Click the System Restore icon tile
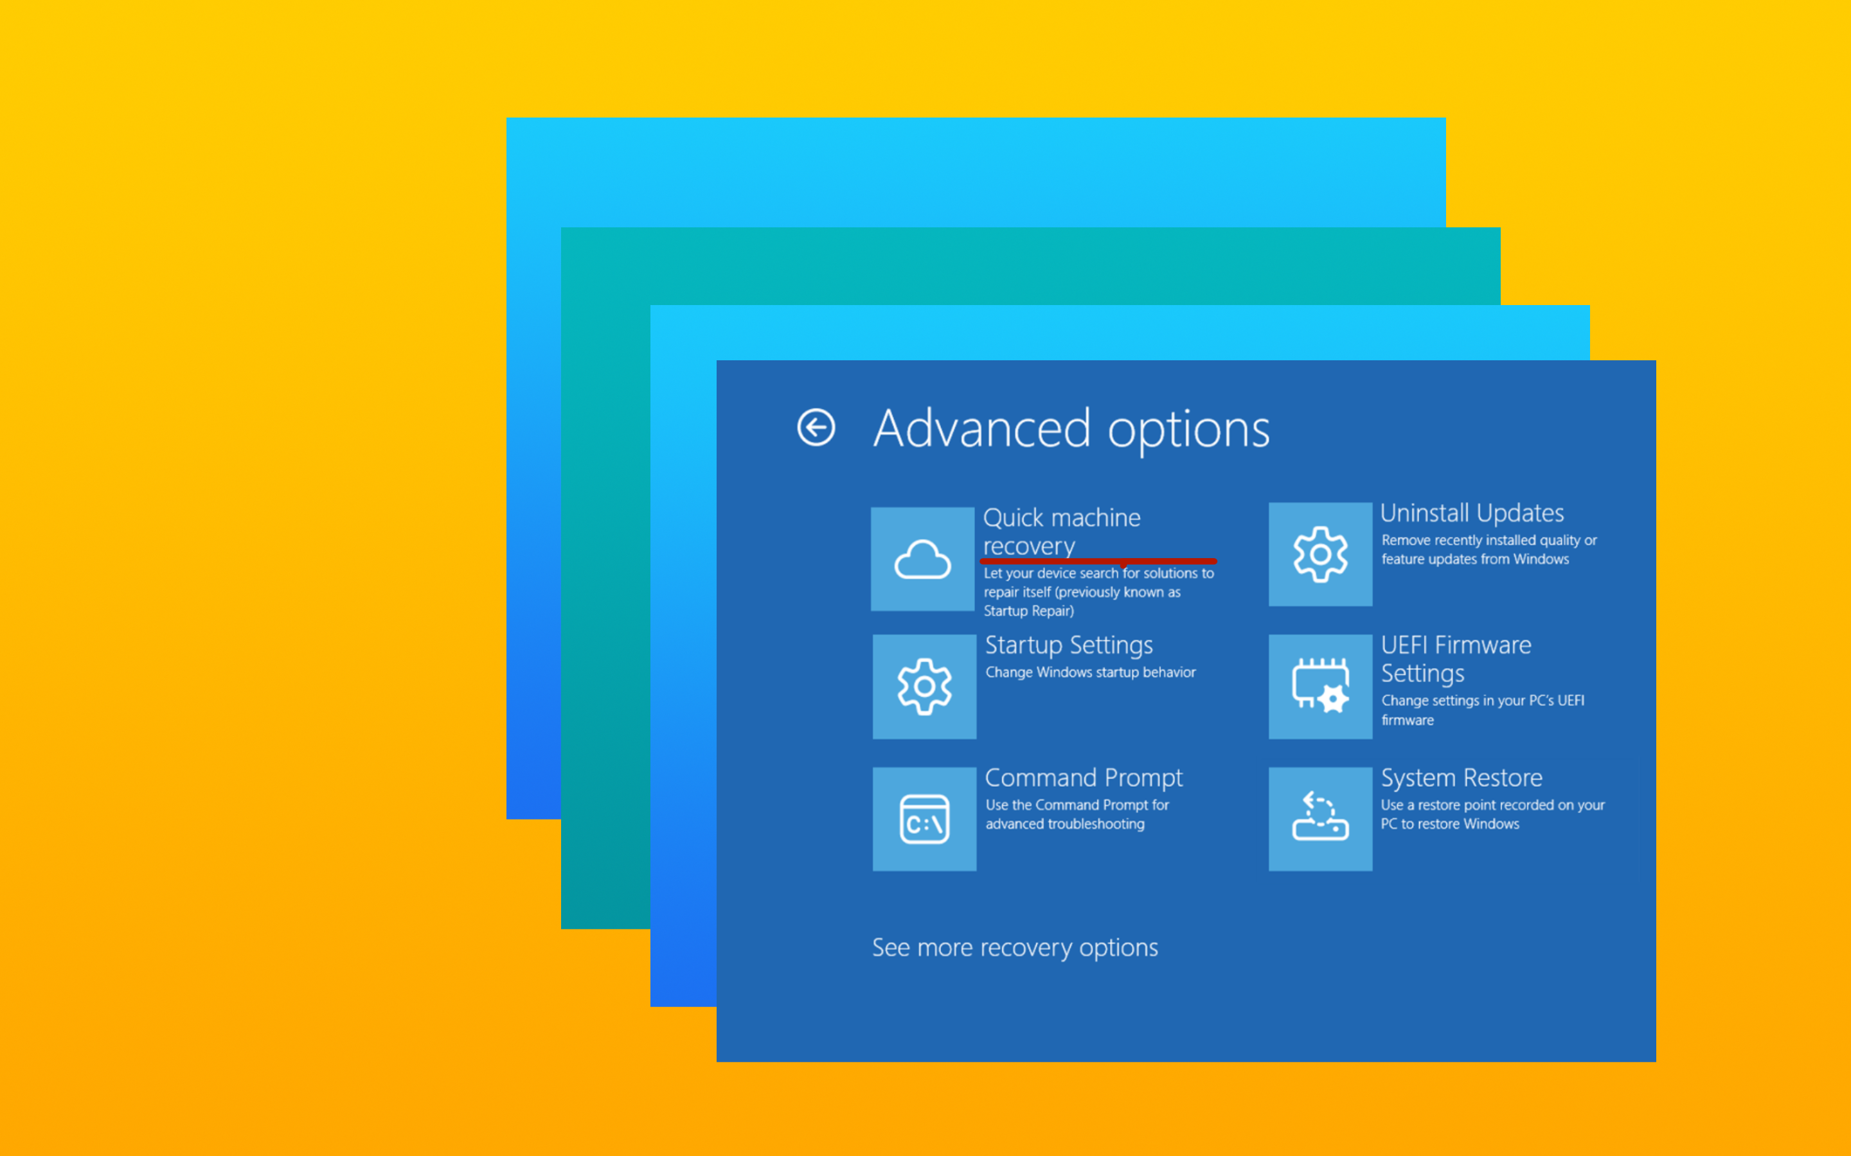 (1320, 819)
